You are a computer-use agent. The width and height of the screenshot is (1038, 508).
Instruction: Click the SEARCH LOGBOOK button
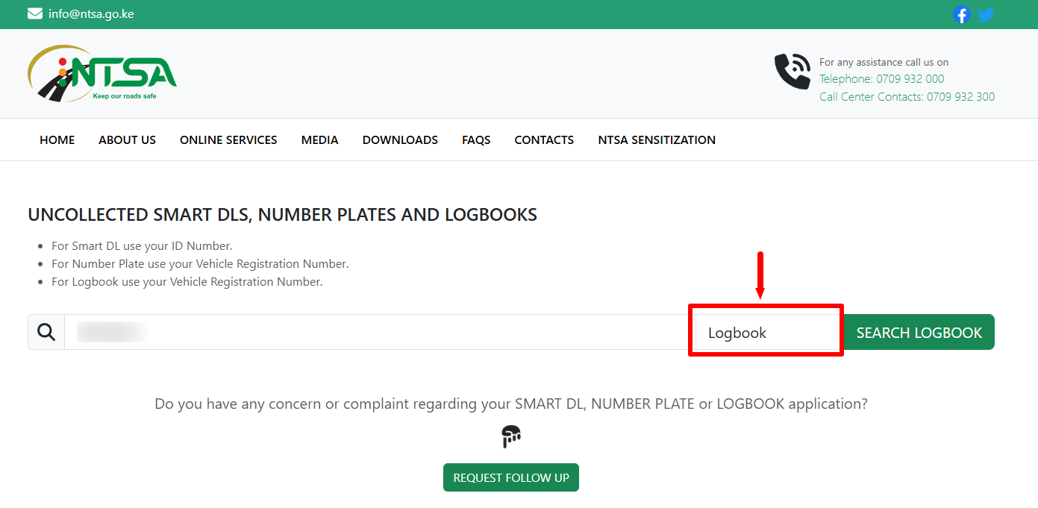point(919,333)
